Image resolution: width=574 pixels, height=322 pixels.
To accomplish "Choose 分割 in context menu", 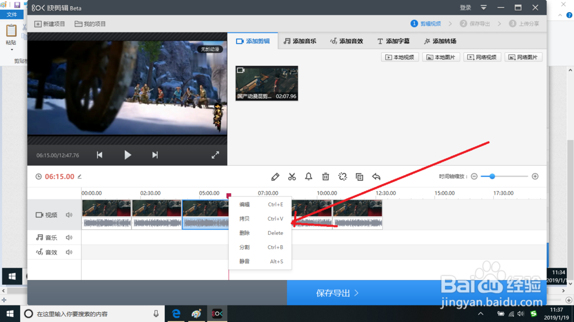I will 260,247.
